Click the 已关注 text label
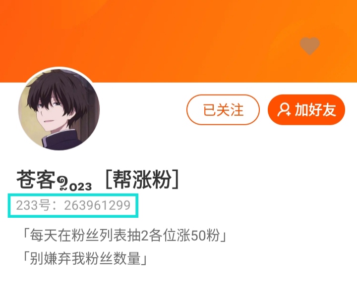The image size is (357, 290). (223, 110)
